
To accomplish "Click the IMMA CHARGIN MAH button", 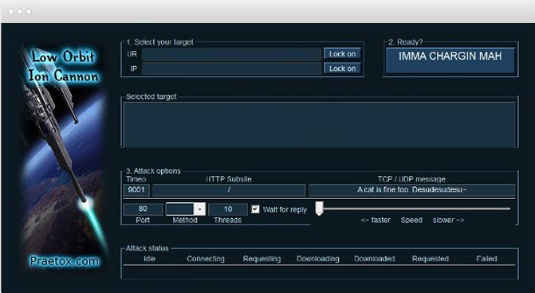I will [x=450, y=60].
